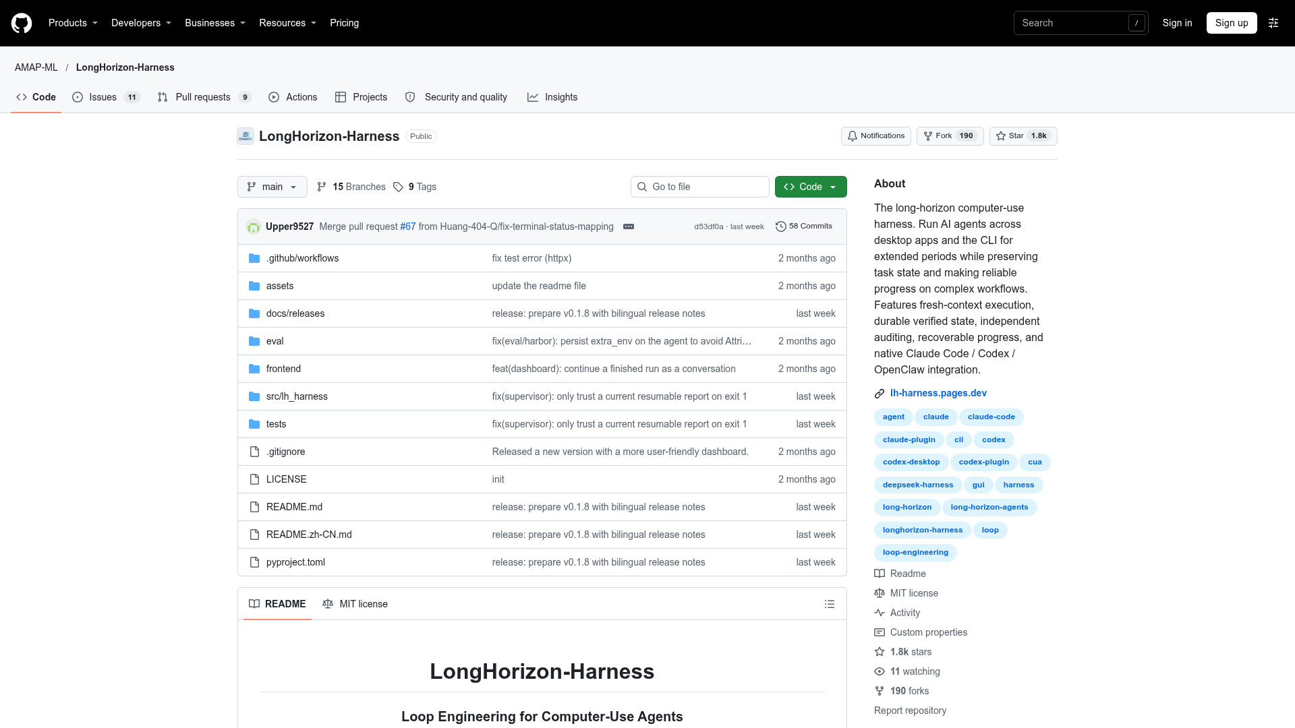
Task: Click the scale icon beside MIT license in About
Action: (x=880, y=593)
